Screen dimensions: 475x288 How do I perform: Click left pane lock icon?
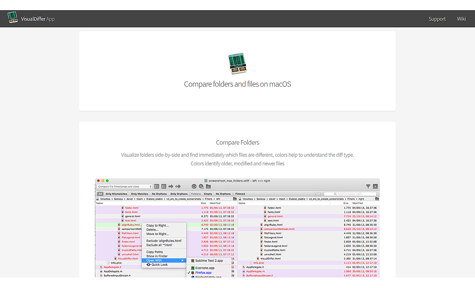click(x=98, y=199)
